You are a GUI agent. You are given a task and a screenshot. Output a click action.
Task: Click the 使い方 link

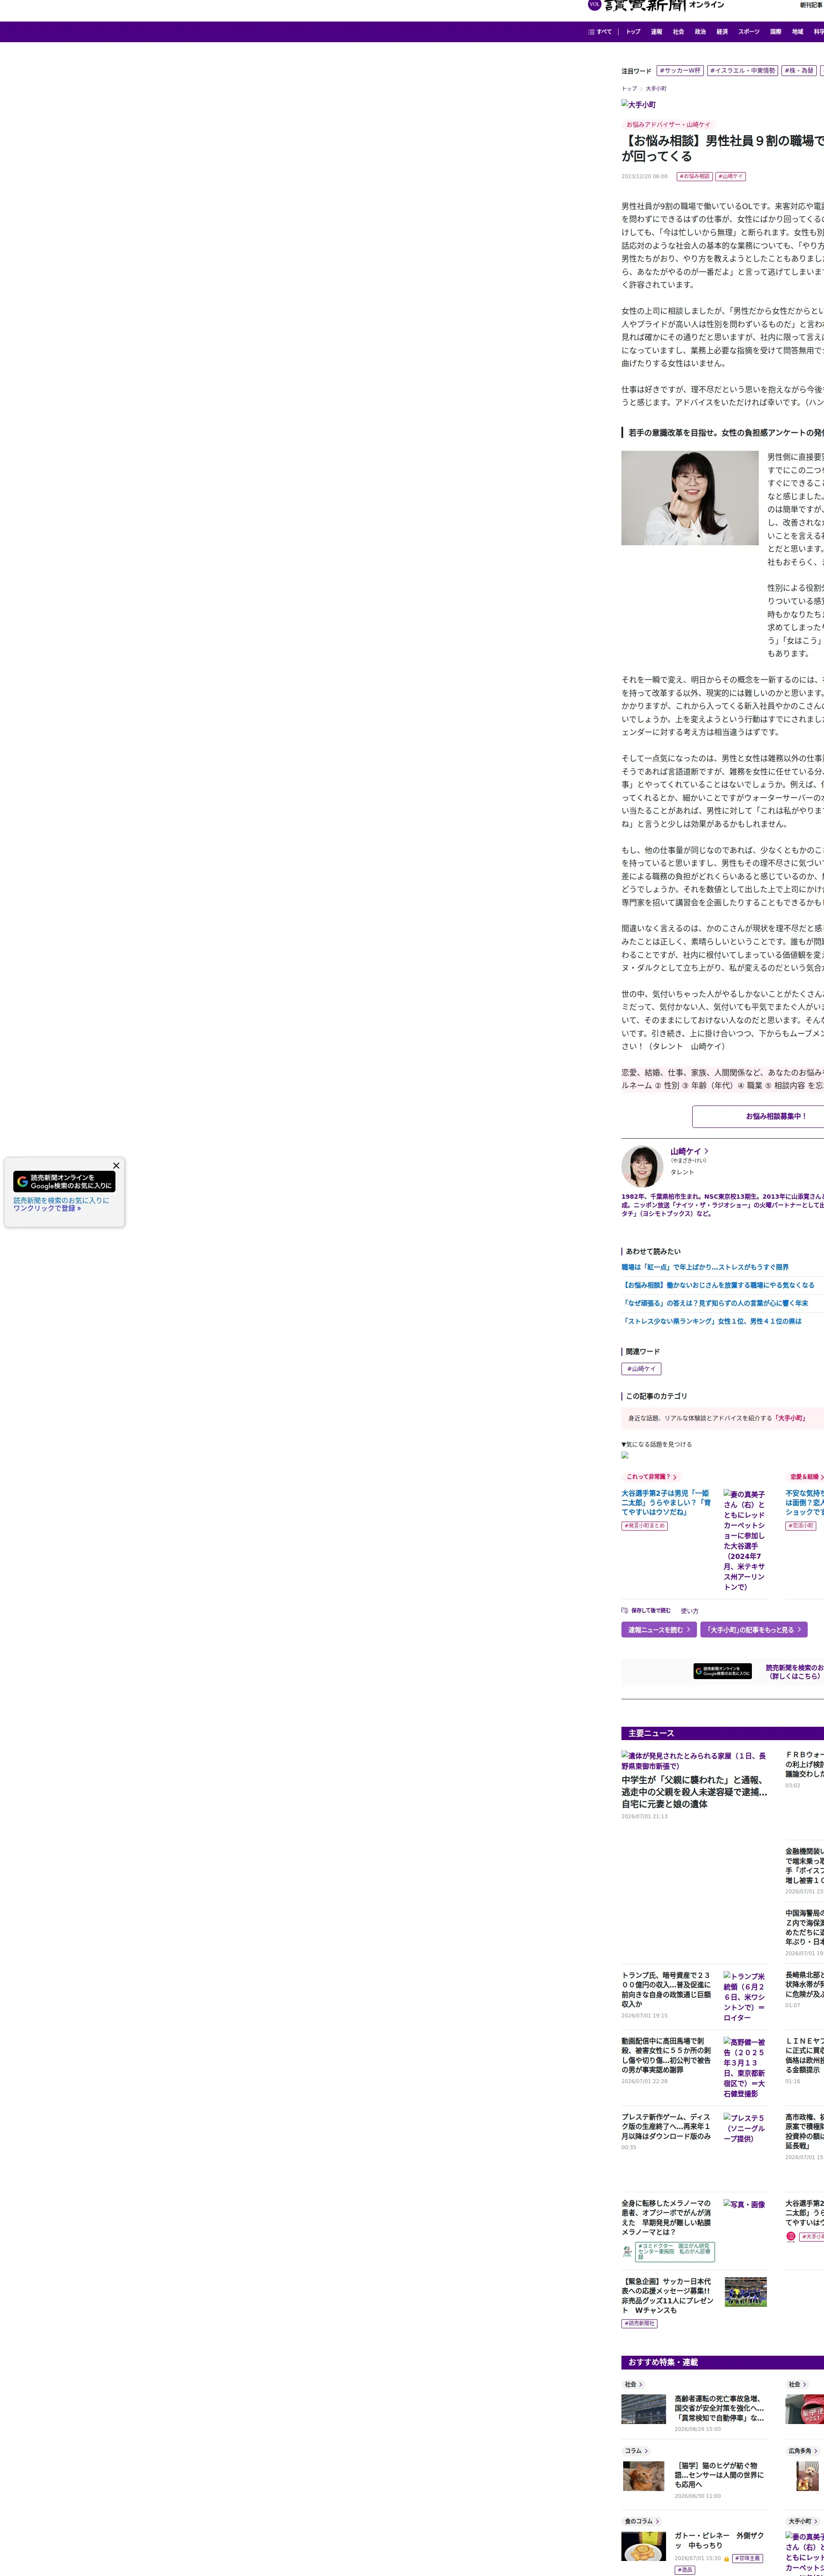click(x=690, y=1611)
